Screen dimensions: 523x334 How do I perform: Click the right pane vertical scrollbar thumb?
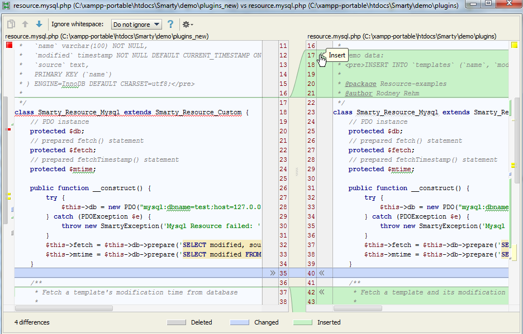pyautogui.click(x=517, y=140)
